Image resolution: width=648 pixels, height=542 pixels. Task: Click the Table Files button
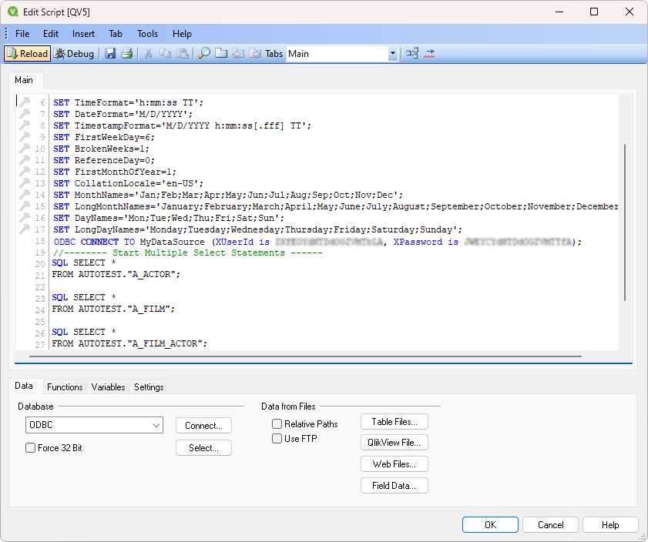pos(394,421)
